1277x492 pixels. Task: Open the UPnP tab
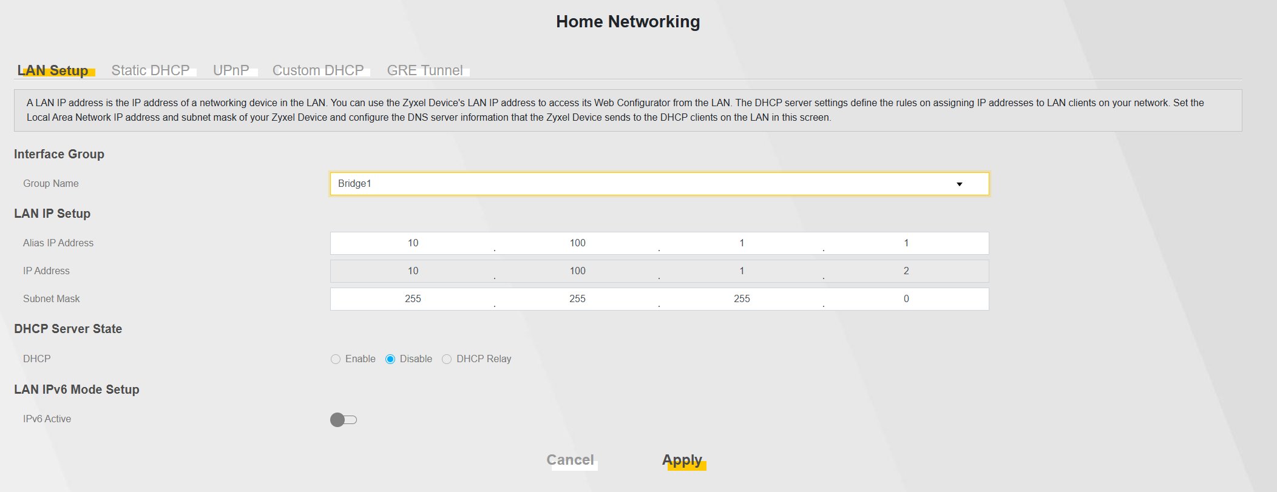tap(231, 70)
